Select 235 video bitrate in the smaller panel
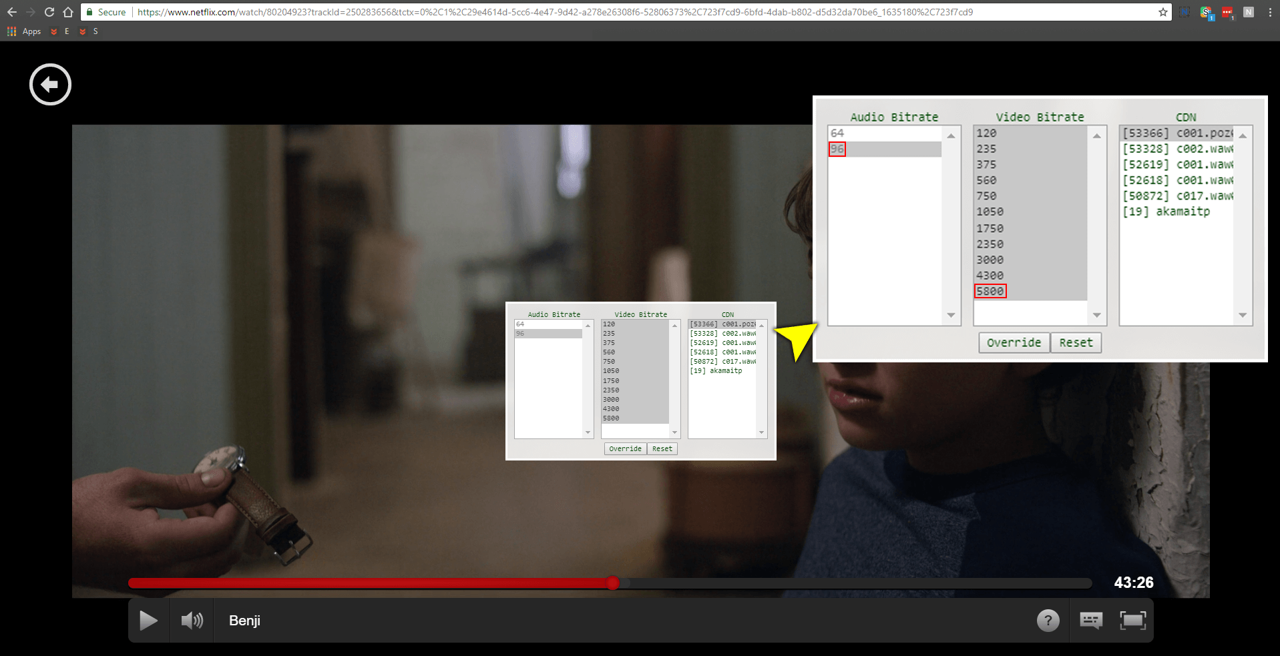The image size is (1280, 656). point(635,334)
